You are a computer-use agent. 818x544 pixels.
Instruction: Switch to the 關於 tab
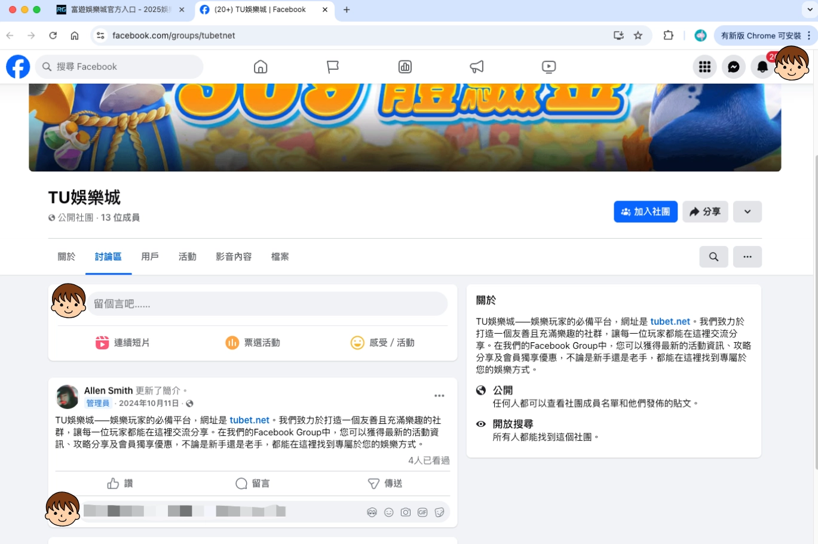[67, 257]
